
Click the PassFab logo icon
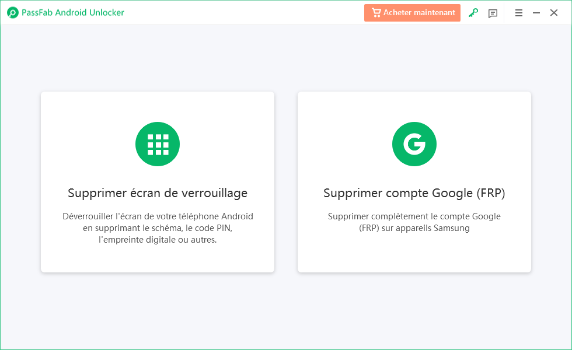coord(13,12)
